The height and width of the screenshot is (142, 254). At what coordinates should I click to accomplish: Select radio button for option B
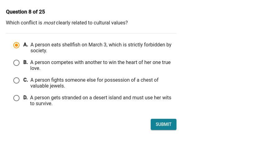click(x=16, y=63)
